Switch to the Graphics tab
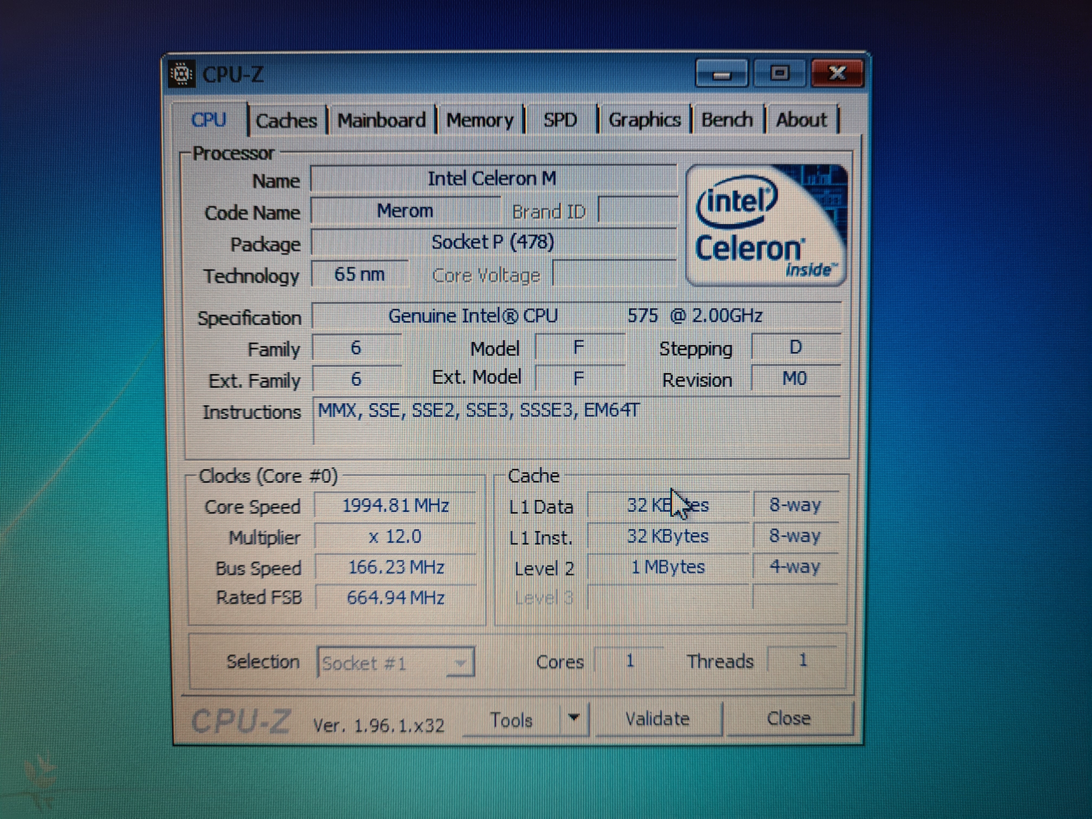The image size is (1092, 819). coord(644,119)
